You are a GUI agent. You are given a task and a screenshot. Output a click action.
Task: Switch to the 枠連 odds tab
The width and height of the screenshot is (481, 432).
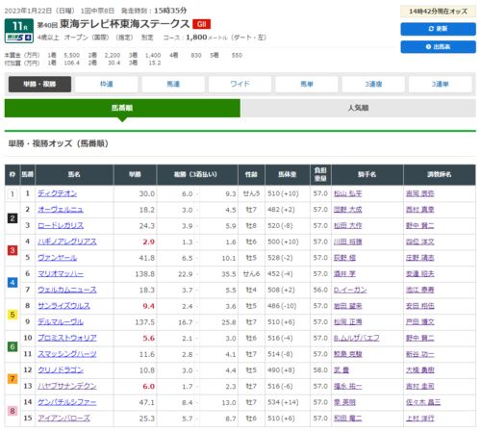pos(107,84)
